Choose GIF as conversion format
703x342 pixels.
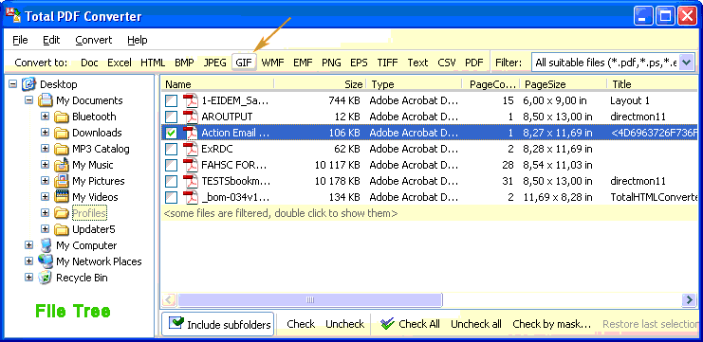coord(244,63)
